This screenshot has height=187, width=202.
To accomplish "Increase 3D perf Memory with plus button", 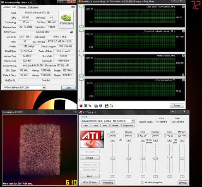I will (182, 140).
